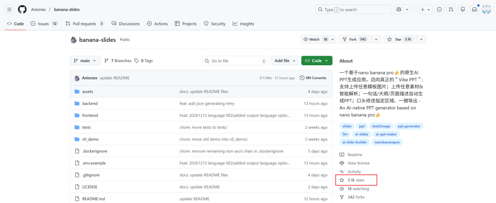The height and width of the screenshot is (203, 496).
Task: Switch to the Code tab
Action: pyautogui.click(x=15, y=24)
